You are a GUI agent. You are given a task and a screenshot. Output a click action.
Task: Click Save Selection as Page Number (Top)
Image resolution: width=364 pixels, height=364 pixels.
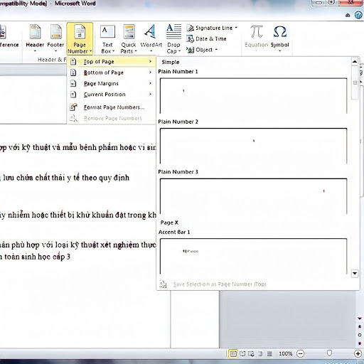(x=220, y=284)
